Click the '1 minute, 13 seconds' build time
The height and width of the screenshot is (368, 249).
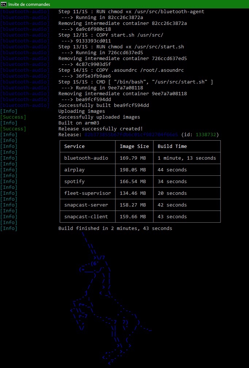click(x=187, y=158)
